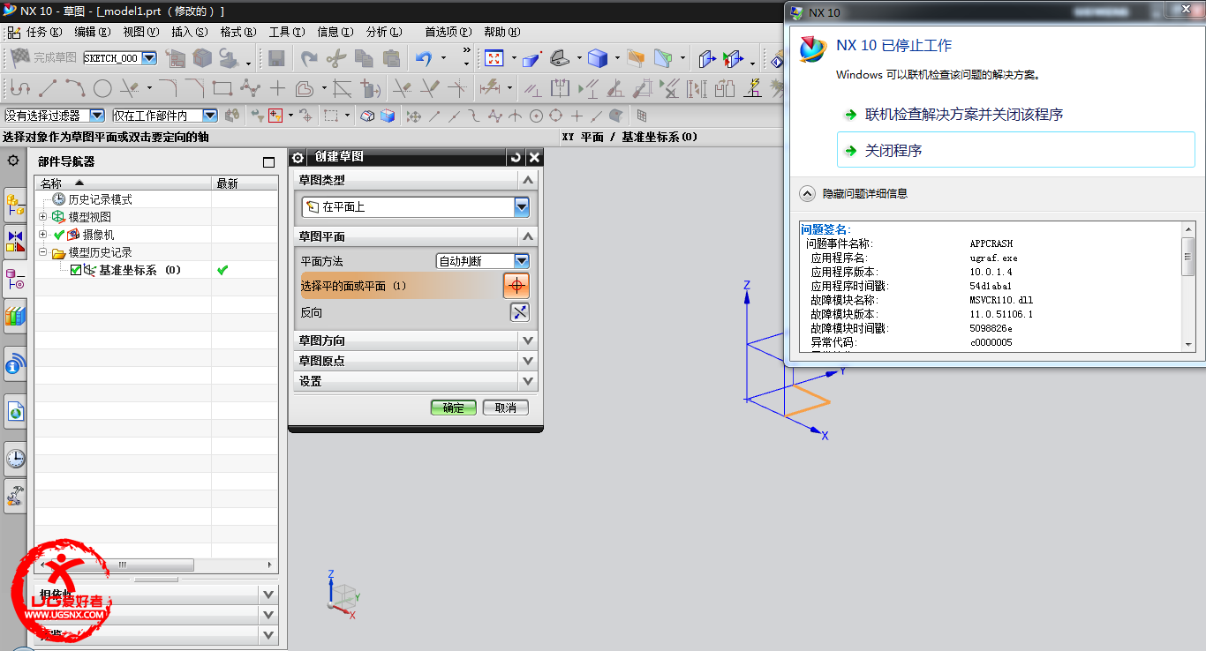This screenshot has height=651, width=1206.
Task: Click the Rapid Dimension lightning icon
Action: 488,88
